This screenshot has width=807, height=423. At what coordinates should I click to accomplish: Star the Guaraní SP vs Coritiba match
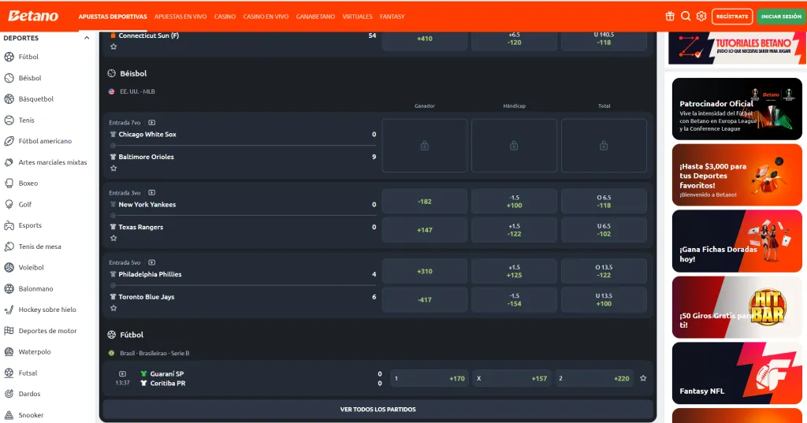point(643,378)
